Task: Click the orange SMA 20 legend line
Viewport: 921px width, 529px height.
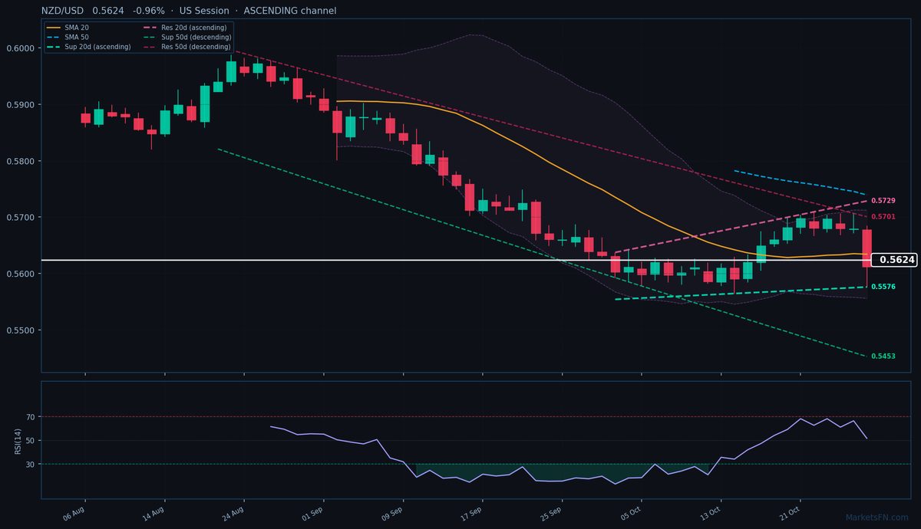Action: (x=54, y=28)
